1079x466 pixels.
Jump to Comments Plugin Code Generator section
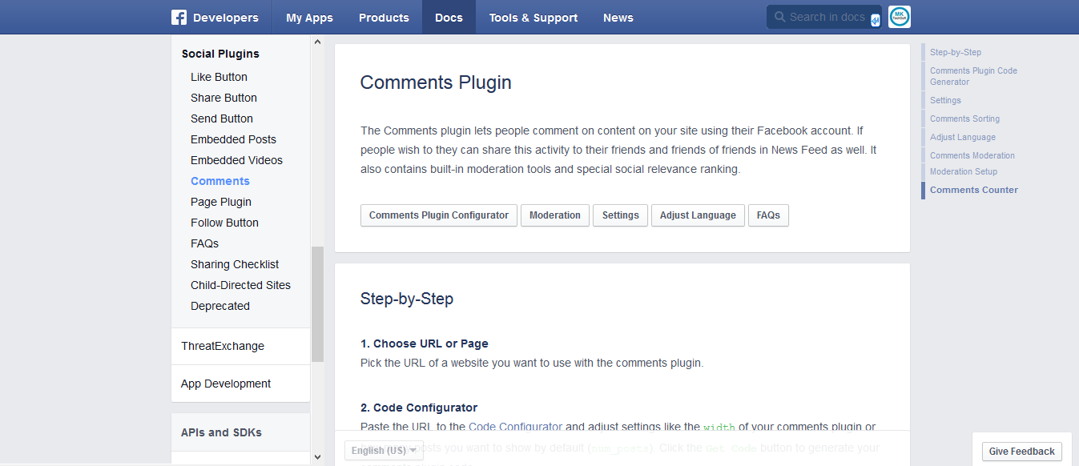[973, 76]
